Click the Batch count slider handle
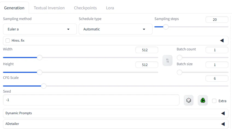232x129 pixels. point(180,58)
